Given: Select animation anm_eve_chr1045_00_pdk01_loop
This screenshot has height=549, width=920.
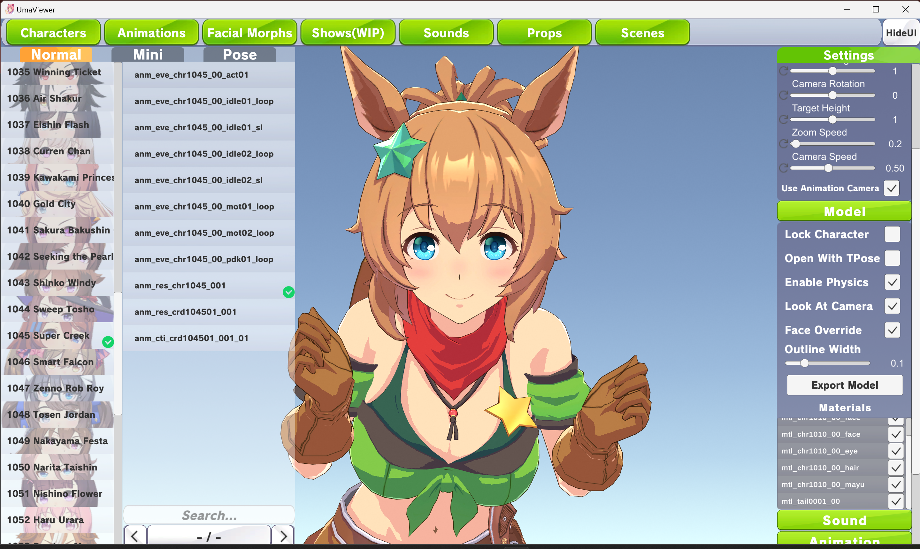Looking at the screenshot, I should (209, 259).
